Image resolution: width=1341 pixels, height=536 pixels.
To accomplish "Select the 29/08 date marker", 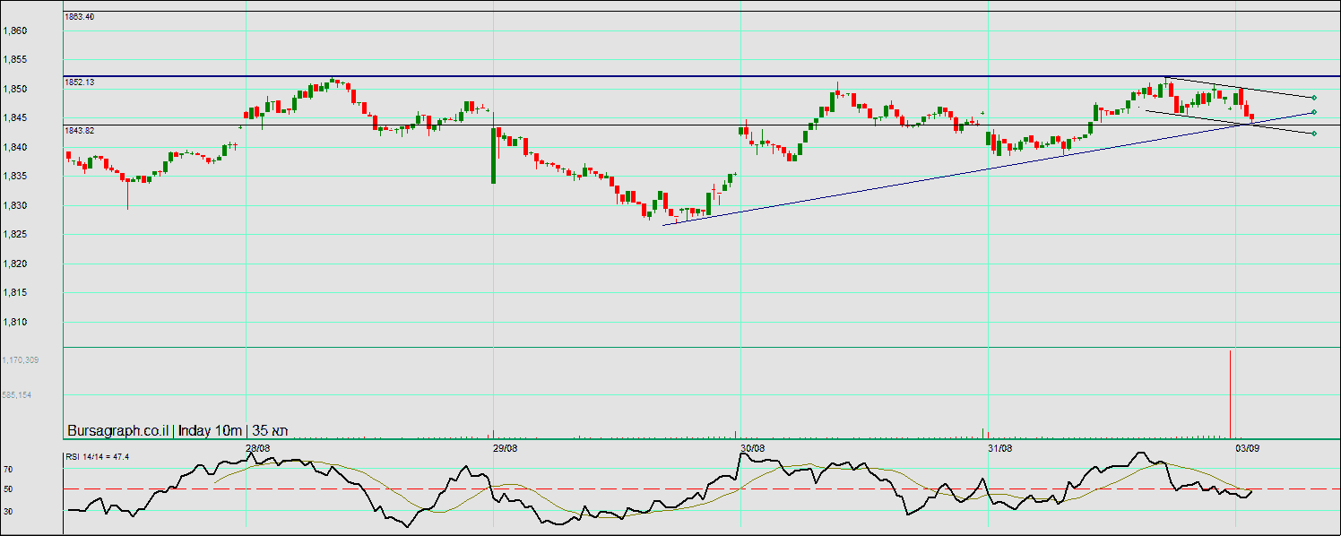I will click(506, 448).
